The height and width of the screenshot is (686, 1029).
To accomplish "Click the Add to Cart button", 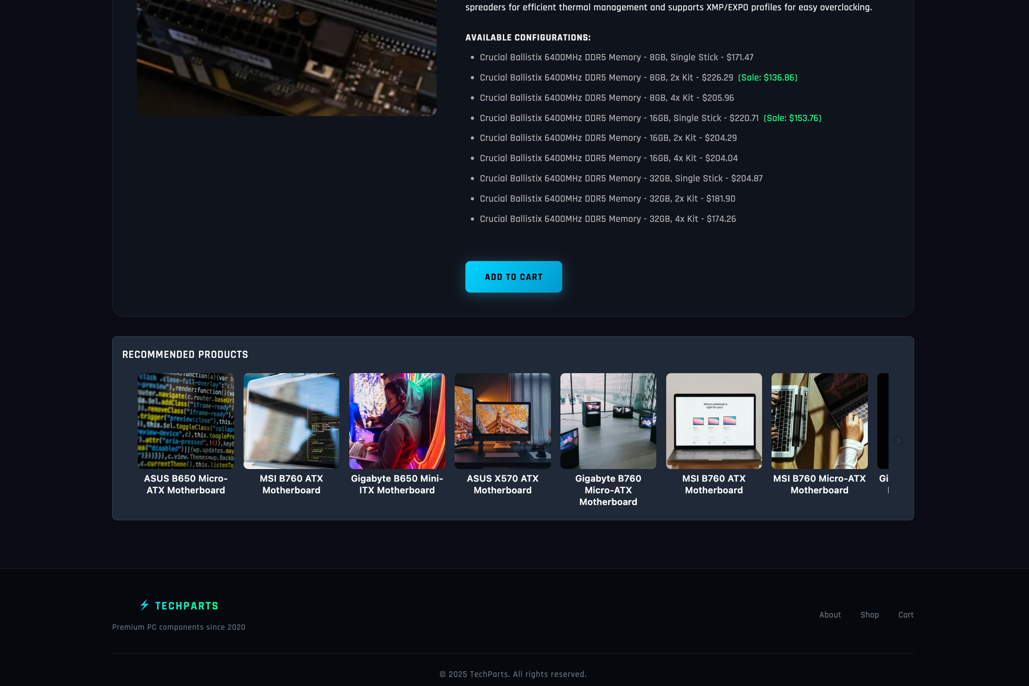I will click(x=513, y=277).
